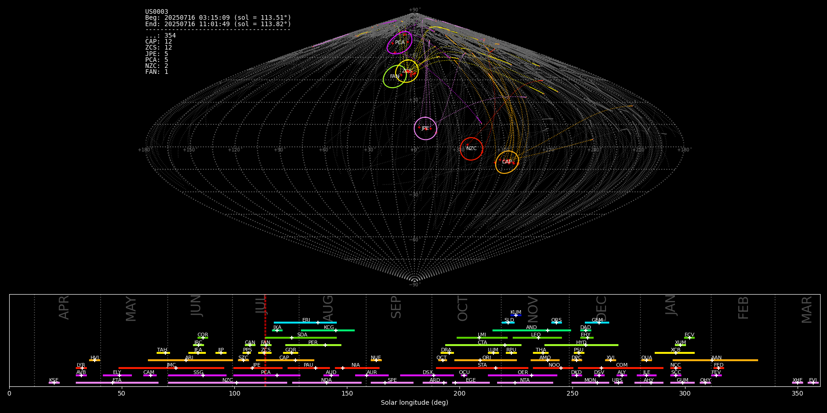Select the FAN green radiant circle on map

click(x=395, y=76)
